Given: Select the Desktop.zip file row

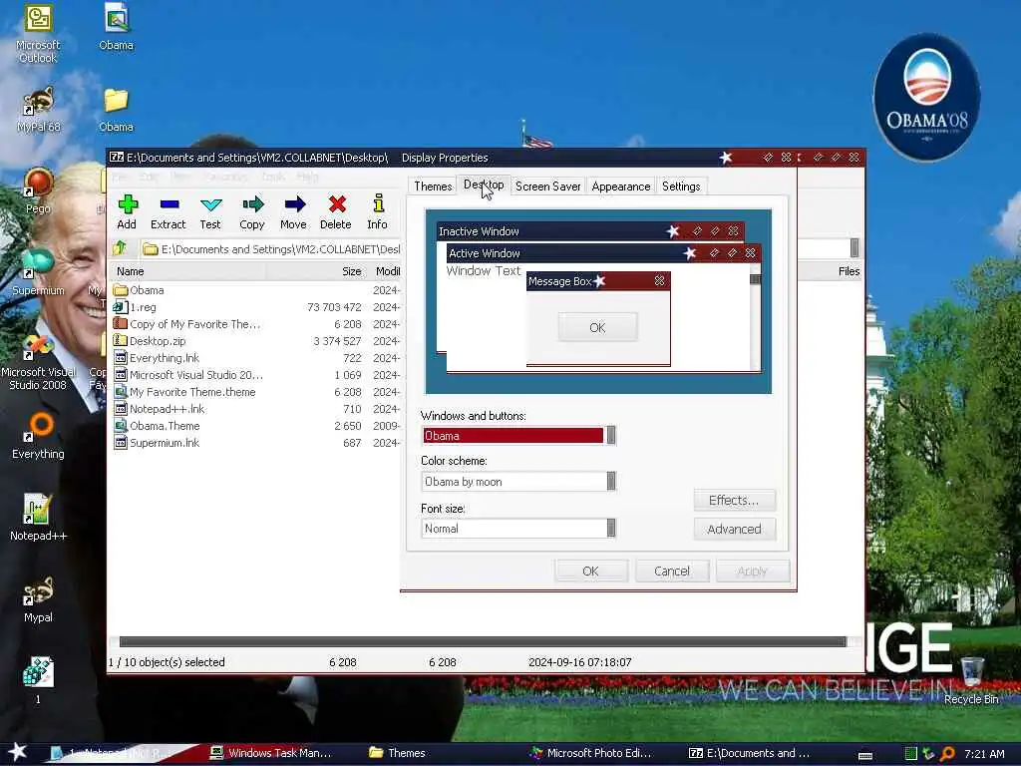Looking at the screenshot, I should pos(256,341).
